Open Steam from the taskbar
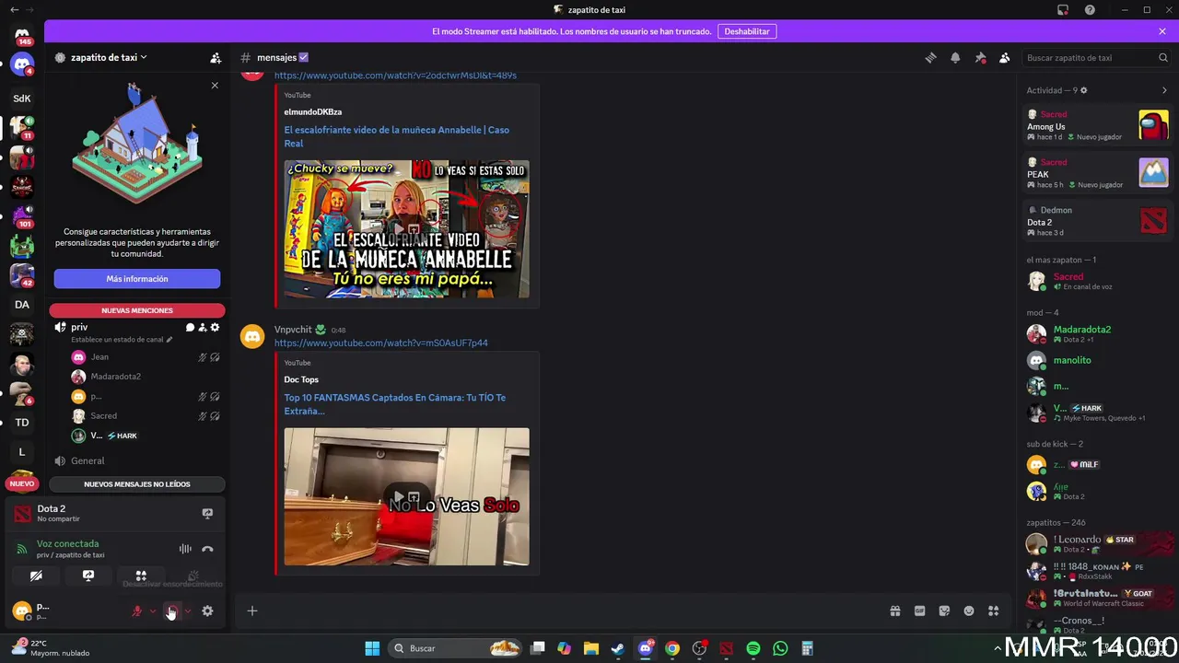Viewport: 1179px width, 663px height. click(618, 648)
